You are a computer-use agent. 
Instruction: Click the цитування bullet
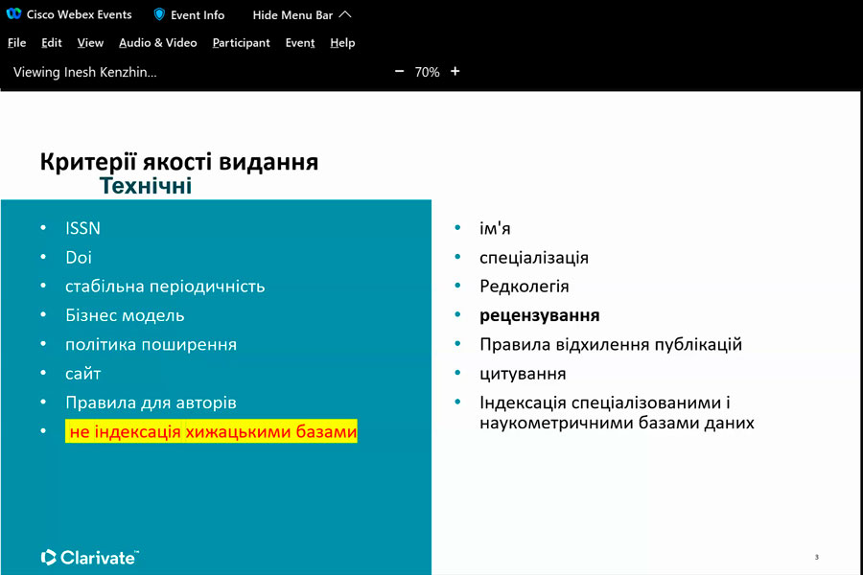coord(523,374)
